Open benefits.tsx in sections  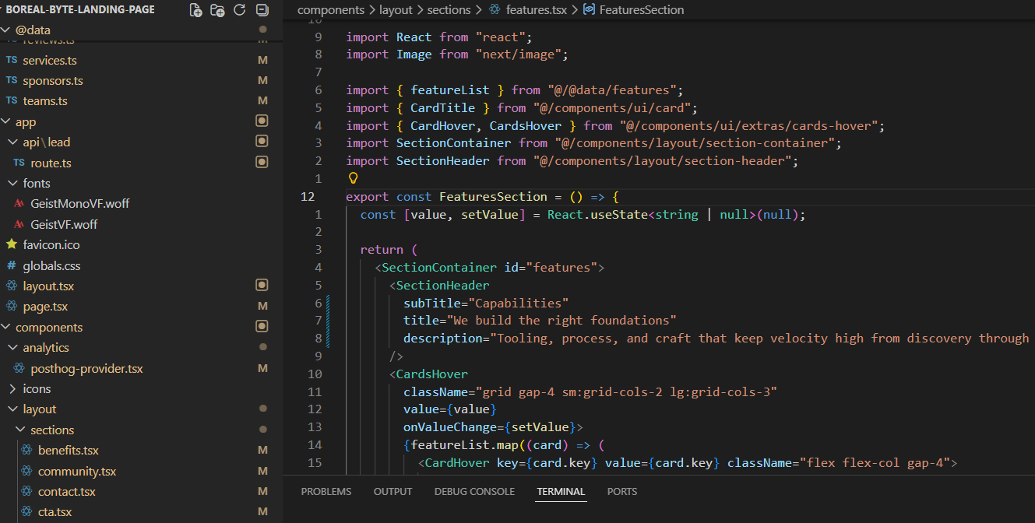pyautogui.click(x=69, y=451)
